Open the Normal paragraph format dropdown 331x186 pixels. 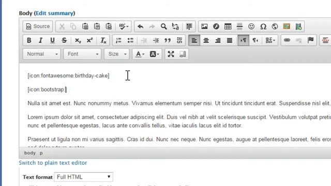coord(42,54)
